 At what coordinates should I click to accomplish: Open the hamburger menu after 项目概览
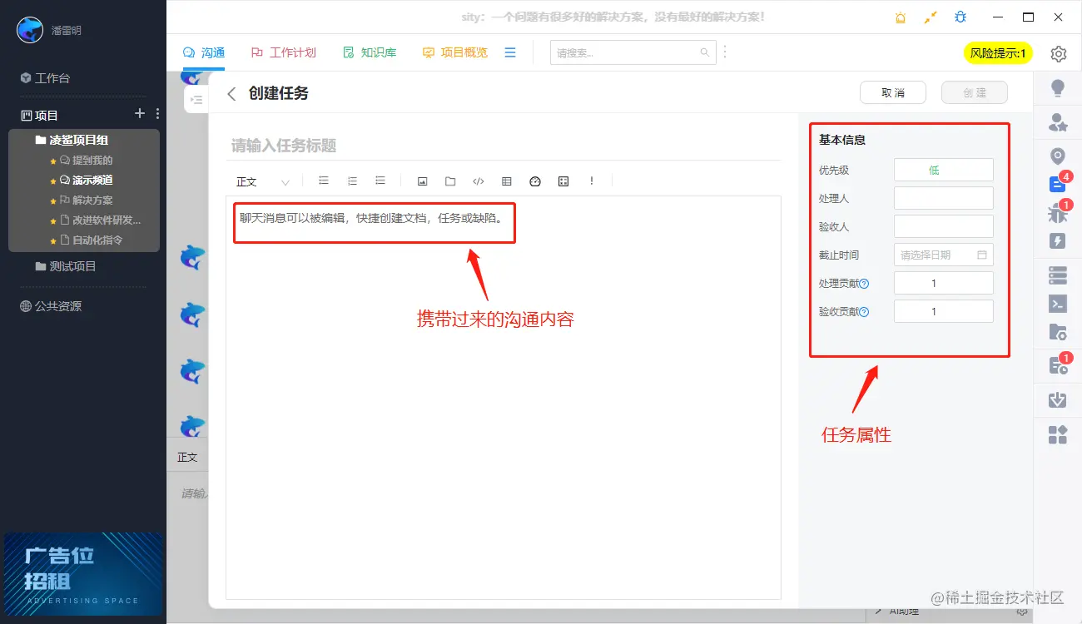510,52
